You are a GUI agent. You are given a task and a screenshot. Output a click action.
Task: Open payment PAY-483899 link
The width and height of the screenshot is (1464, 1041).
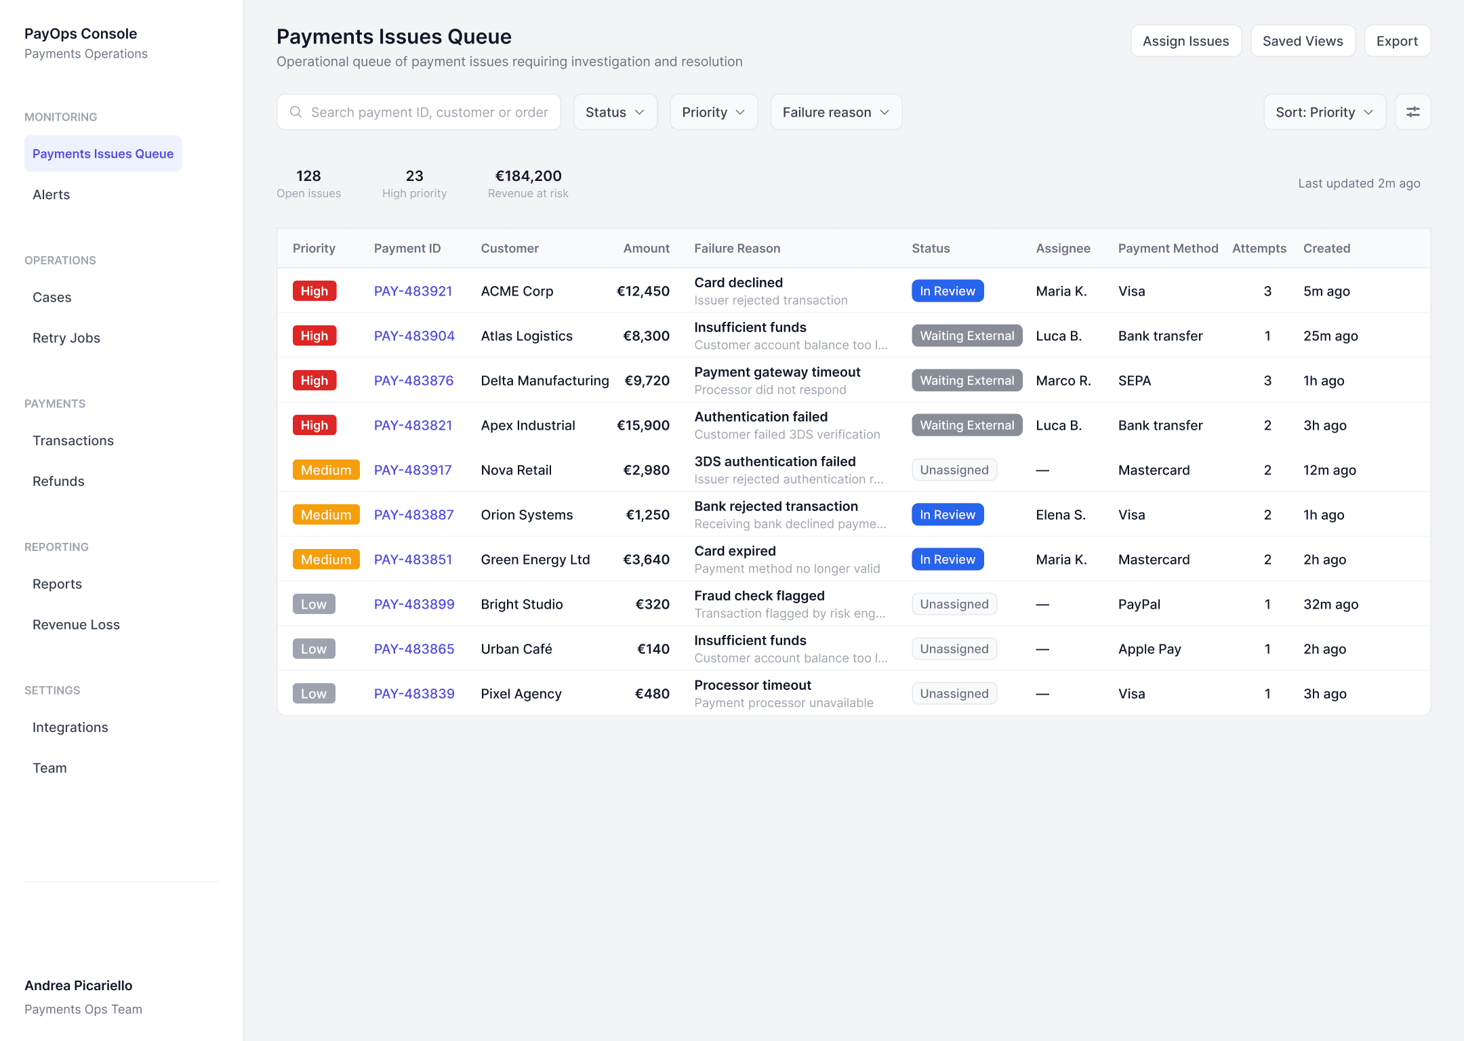[x=413, y=604]
